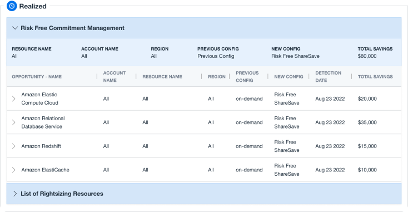This screenshot has width=408, height=212.
Task: Click the Realized dollar icon
Action: (x=12, y=6)
